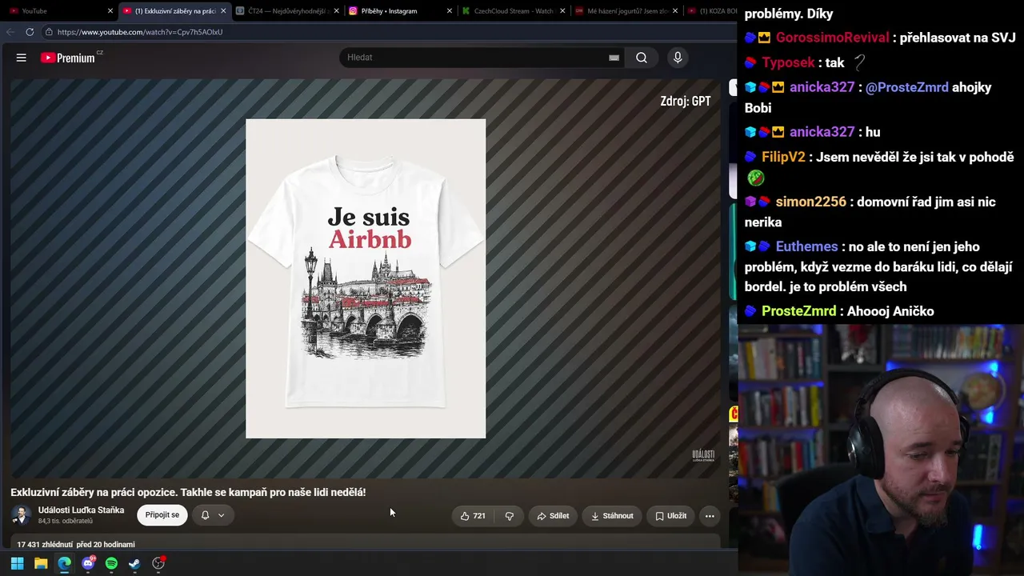Close the Exkluzivní záběry tab
1024x576 pixels.
(223, 11)
